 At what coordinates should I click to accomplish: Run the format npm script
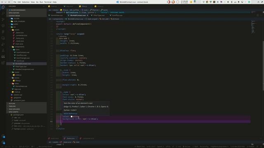[x=26, y=129]
